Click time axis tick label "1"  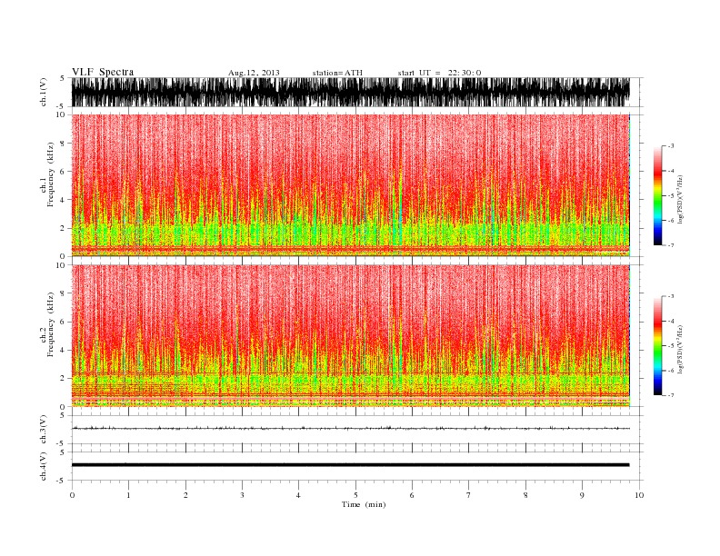coord(128,495)
